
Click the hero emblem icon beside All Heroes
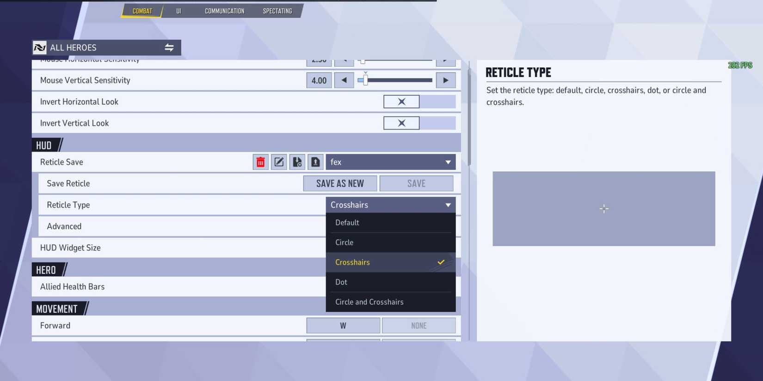click(x=40, y=48)
